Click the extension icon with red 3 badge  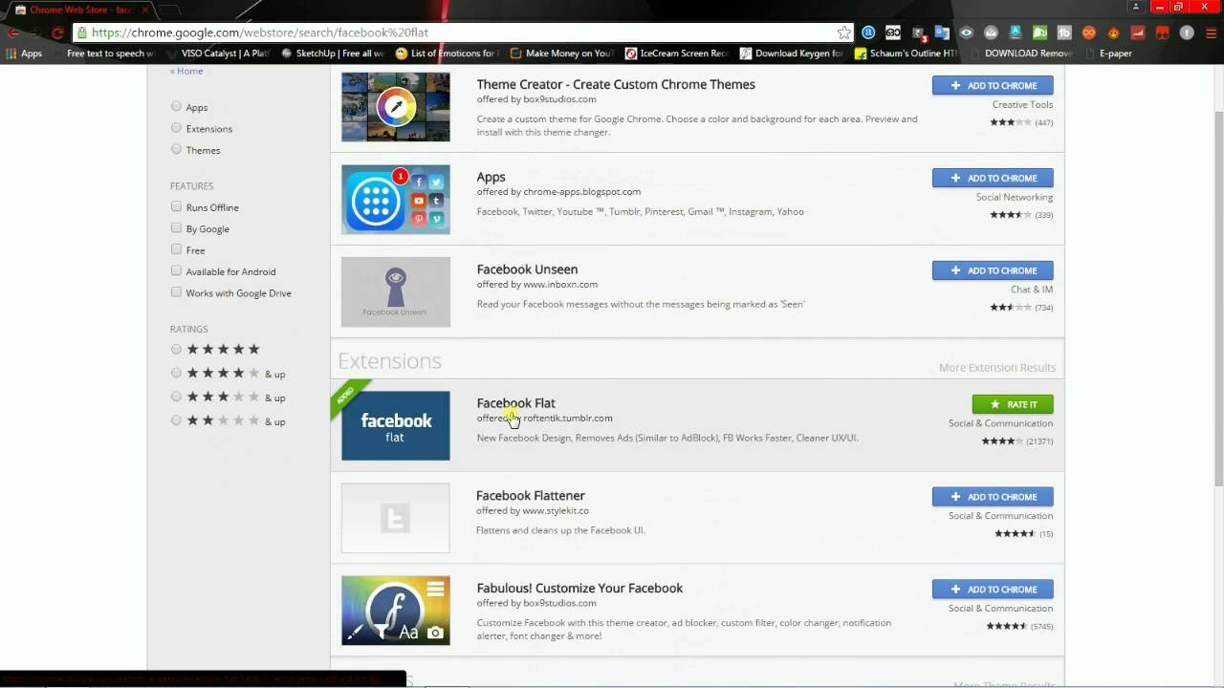(x=918, y=32)
